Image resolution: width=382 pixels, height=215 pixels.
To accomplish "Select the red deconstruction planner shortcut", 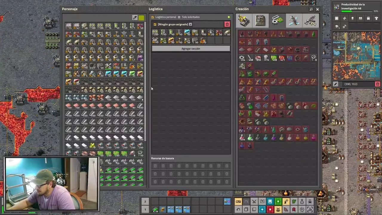I will click(270, 209).
